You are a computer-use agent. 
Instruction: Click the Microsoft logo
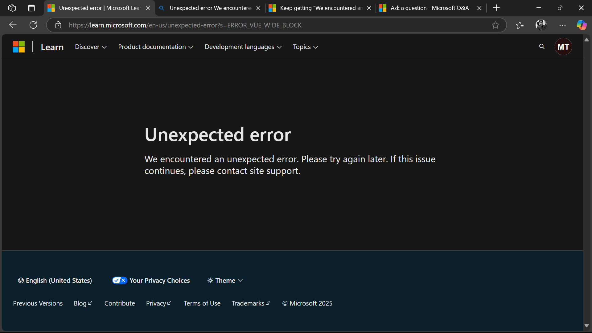coord(19,47)
